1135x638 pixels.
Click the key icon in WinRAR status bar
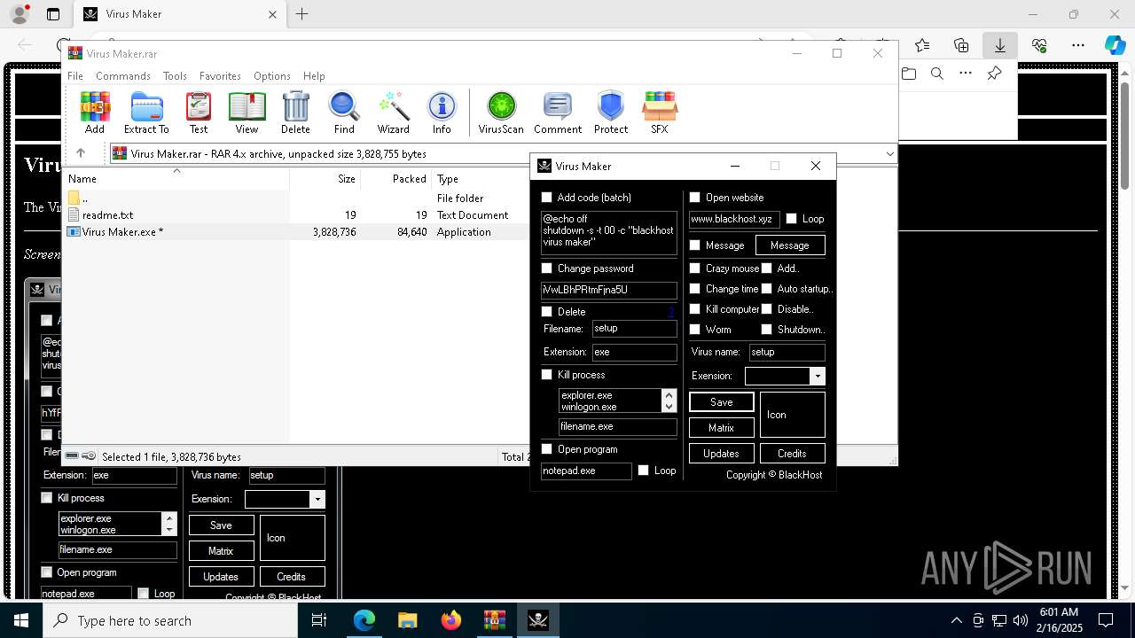point(89,456)
